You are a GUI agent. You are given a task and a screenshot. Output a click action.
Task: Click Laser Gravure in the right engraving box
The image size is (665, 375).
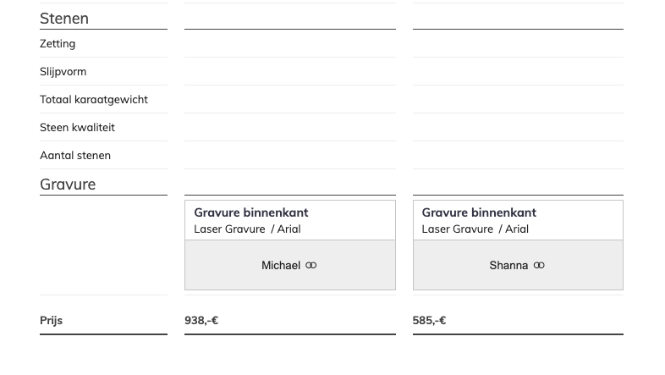tap(457, 229)
